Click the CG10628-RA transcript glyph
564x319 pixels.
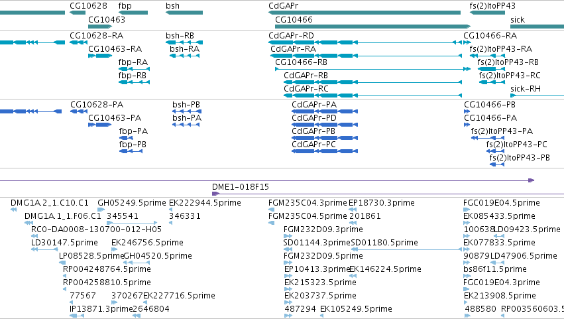78,42
